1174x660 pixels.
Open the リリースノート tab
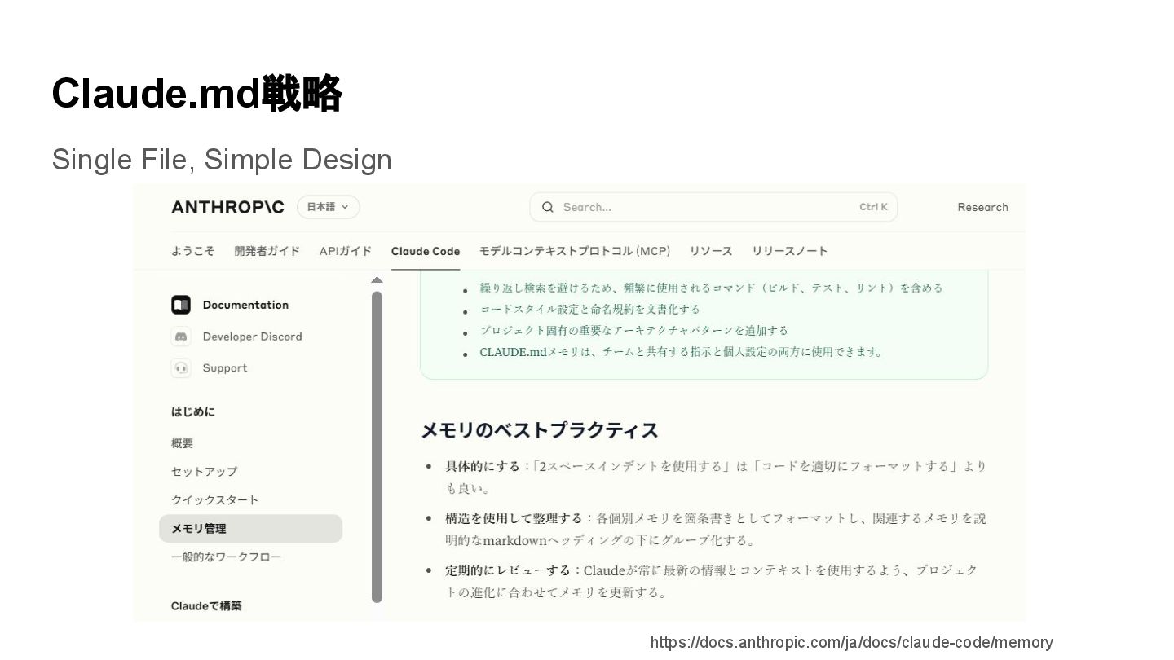790,251
